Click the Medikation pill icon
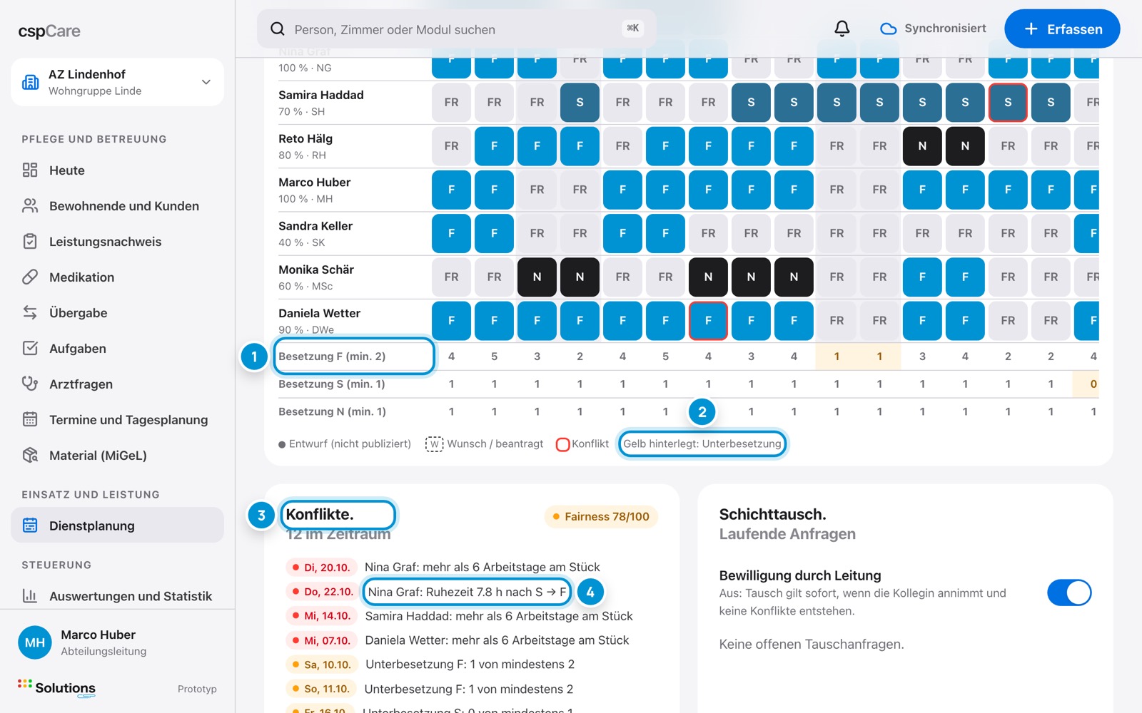Image resolution: width=1142 pixels, height=713 pixels. (x=30, y=277)
